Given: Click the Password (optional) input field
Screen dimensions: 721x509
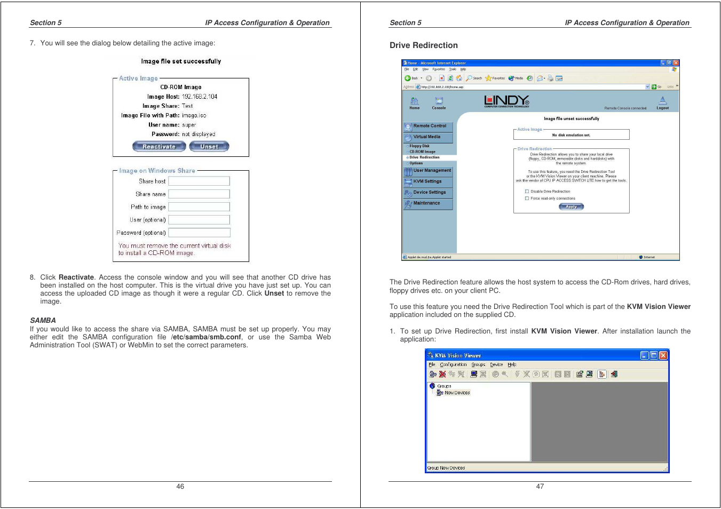Looking at the screenshot, I should coord(199,233).
